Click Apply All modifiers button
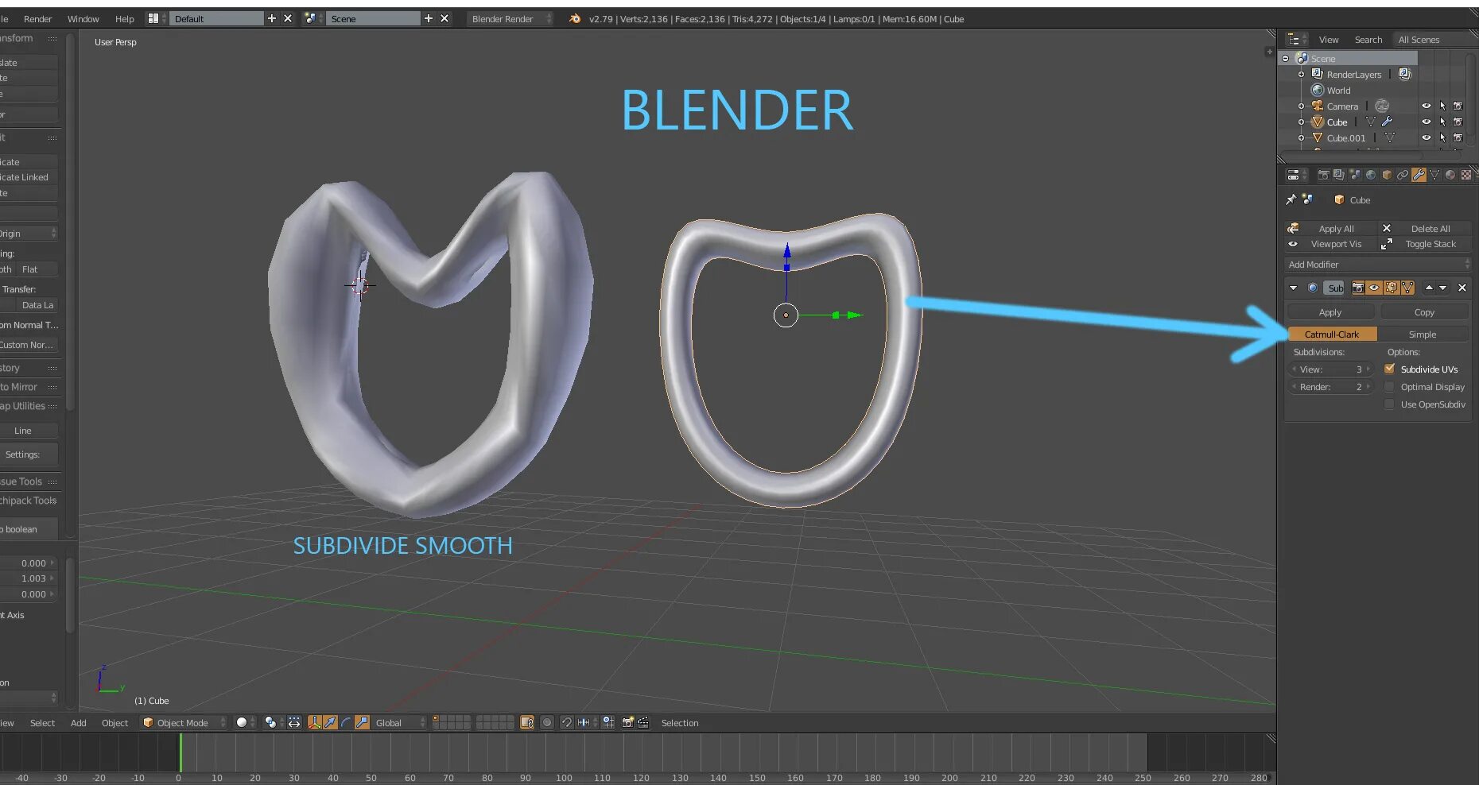Image resolution: width=1479 pixels, height=785 pixels. click(1332, 229)
